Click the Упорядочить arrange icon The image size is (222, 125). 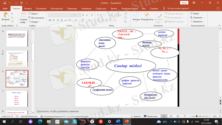(x=147, y=16)
